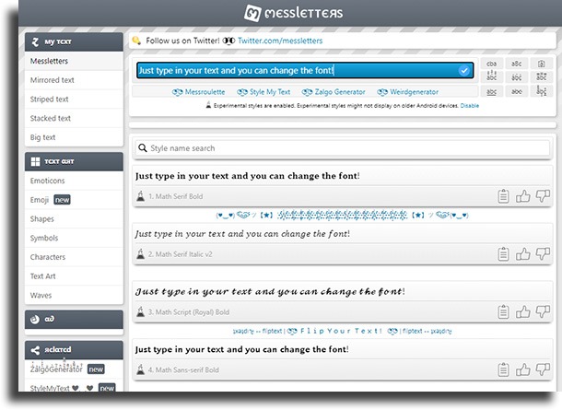Open the Style My Text link
The image size is (562, 410).
(263, 92)
